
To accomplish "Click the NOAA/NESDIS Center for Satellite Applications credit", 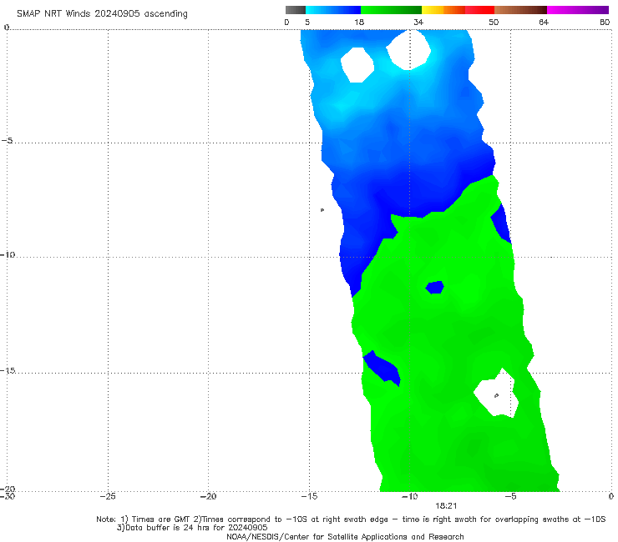I will [345, 537].
